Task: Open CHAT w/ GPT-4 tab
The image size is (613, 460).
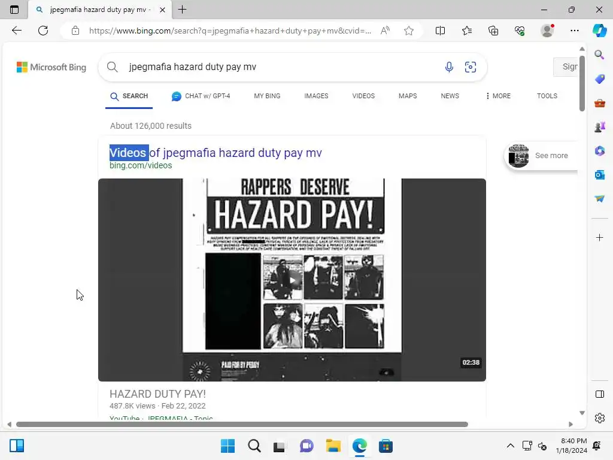Action: click(x=201, y=96)
